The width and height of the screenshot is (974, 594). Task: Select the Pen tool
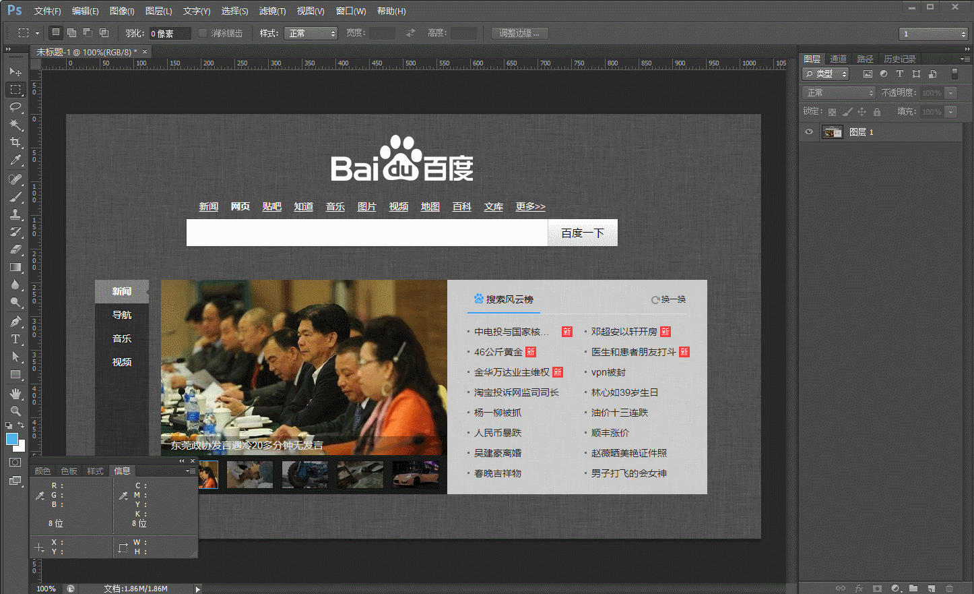pos(15,322)
